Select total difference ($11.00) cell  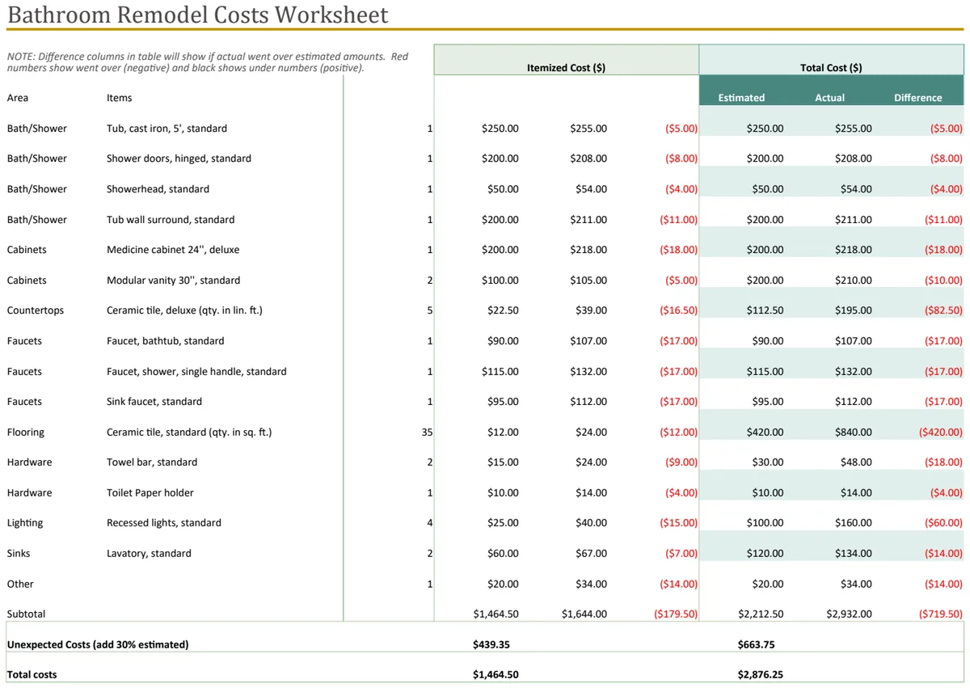943,220
